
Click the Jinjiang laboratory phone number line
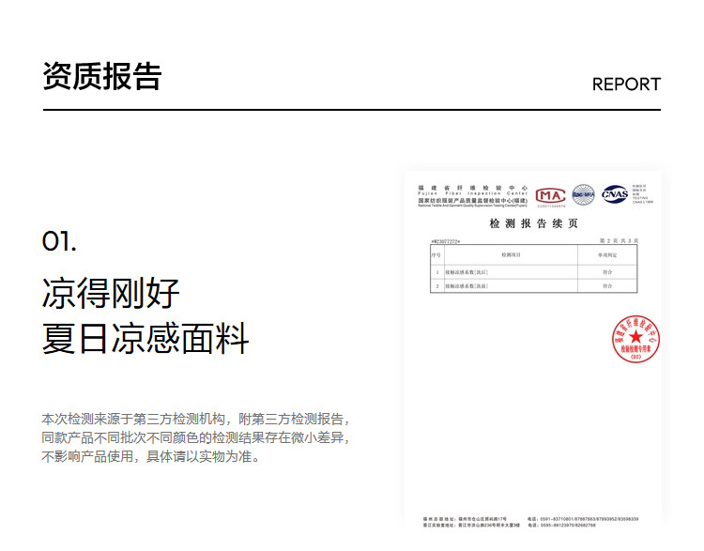click(582, 526)
